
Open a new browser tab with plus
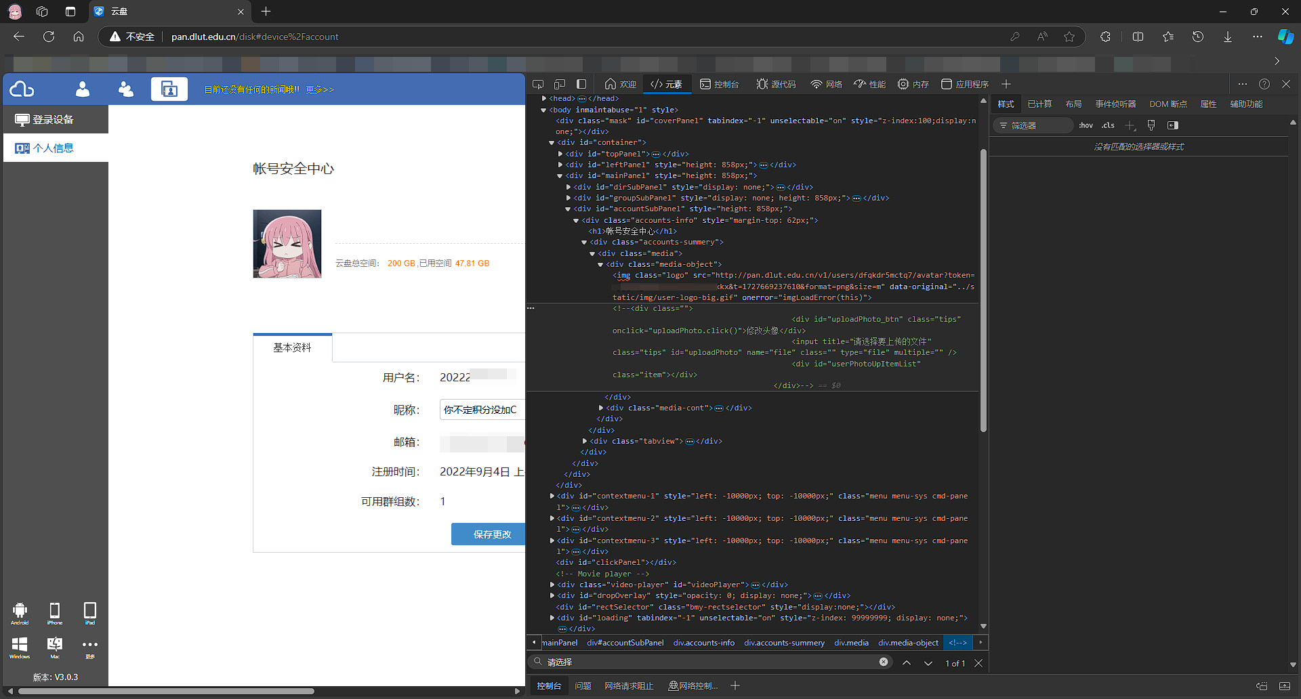(266, 12)
